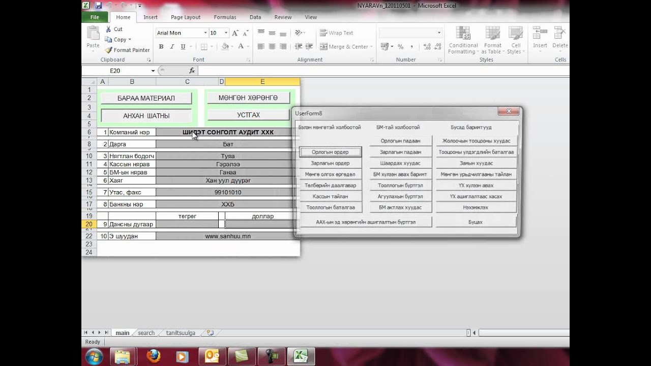Click Кассын тайлан in UserForm8
The image size is (651, 366).
click(x=331, y=196)
